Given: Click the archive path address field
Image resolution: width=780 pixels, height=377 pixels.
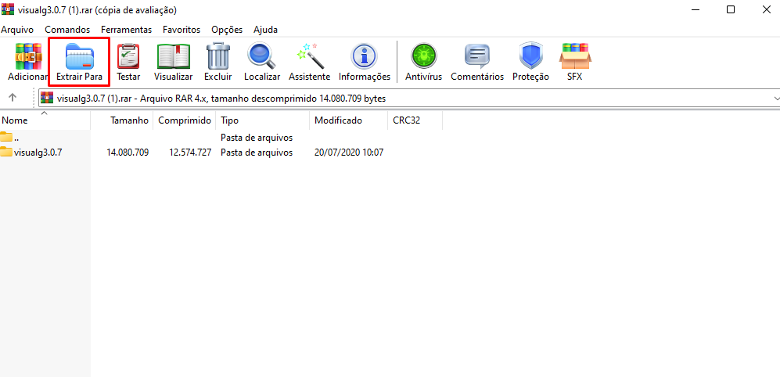Looking at the screenshot, I should pyautogui.click(x=409, y=99).
